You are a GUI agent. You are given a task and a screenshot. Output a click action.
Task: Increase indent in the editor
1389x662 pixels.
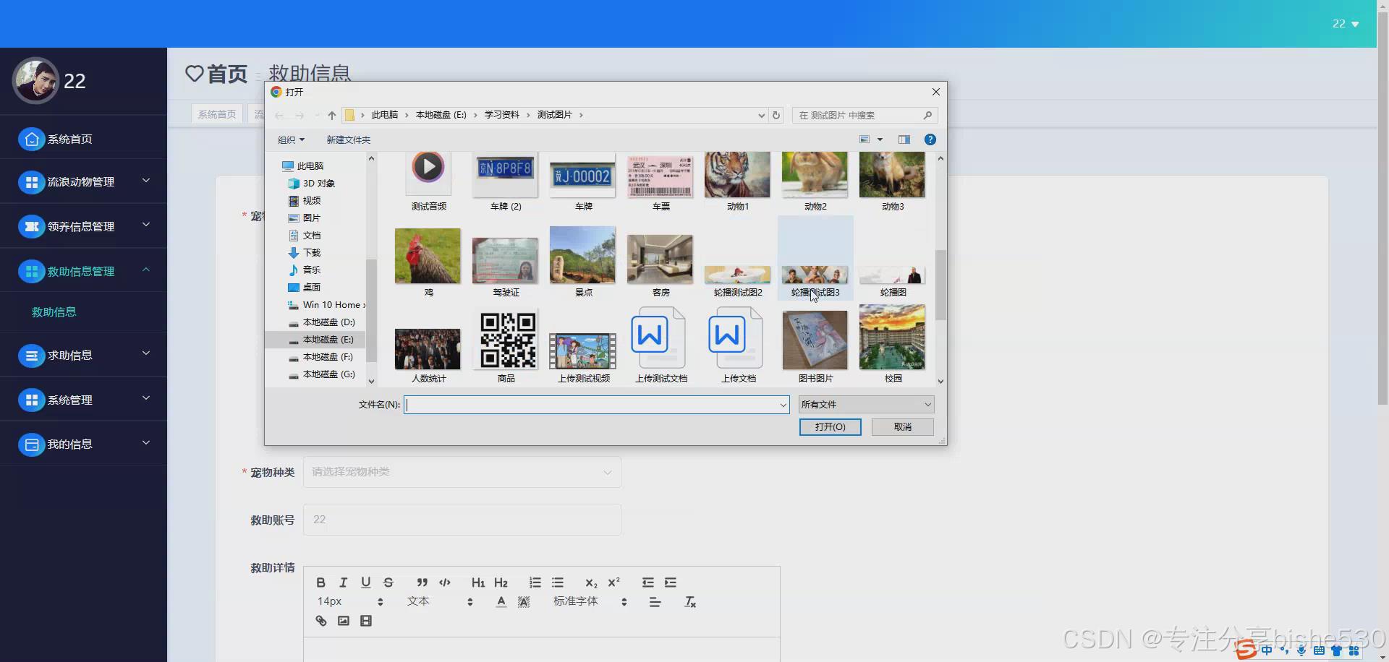(671, 583)
